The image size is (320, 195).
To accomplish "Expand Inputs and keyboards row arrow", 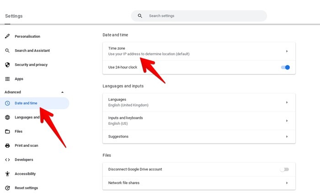I will click(287, 121).
